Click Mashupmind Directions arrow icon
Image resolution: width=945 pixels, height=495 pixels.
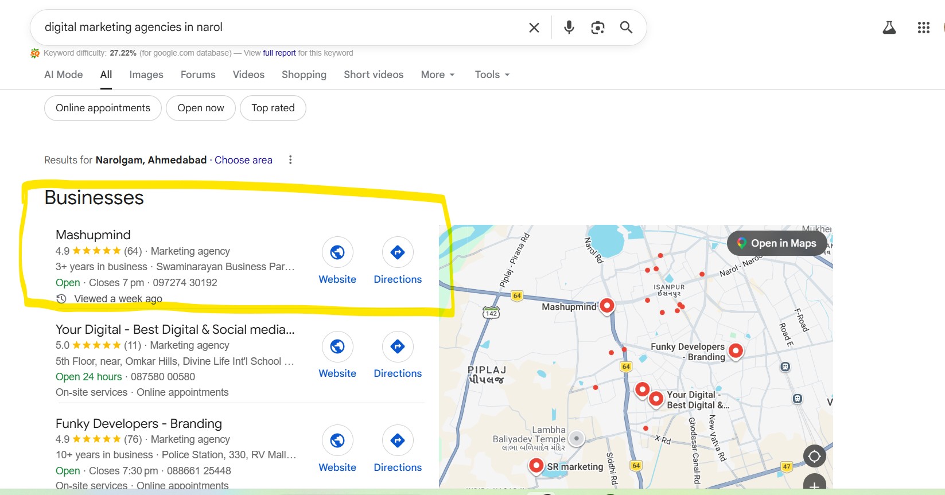(398, 252)
